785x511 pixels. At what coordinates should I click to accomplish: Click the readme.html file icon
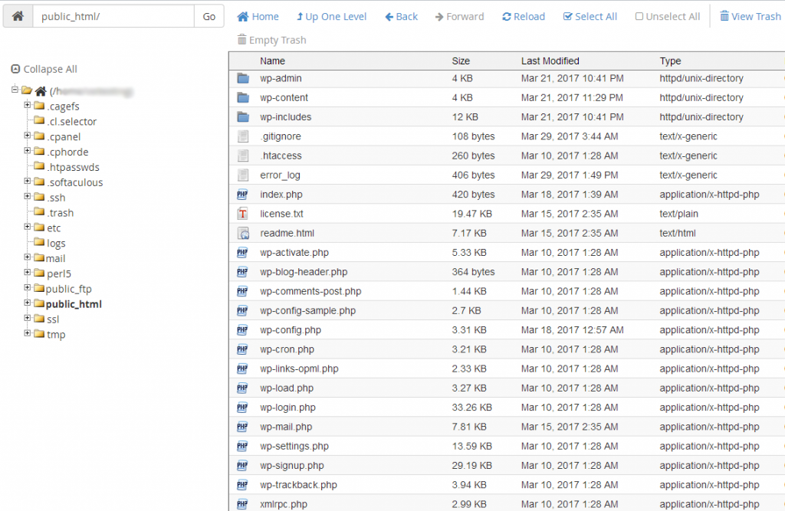pos(243,233)
